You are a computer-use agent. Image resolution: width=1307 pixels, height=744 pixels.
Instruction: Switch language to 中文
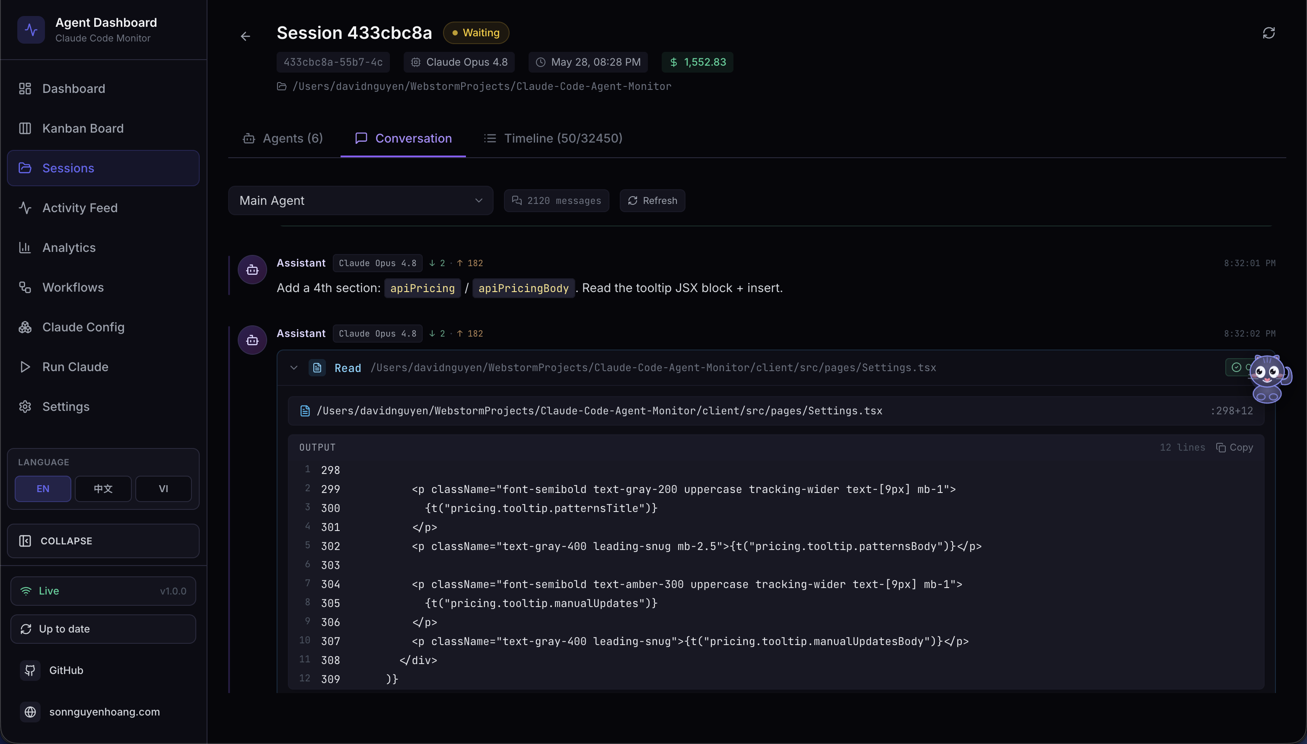point(103,489)
